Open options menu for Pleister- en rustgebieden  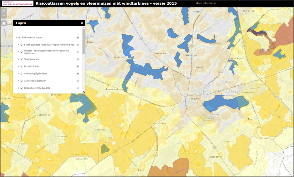[x=78, y=52]
